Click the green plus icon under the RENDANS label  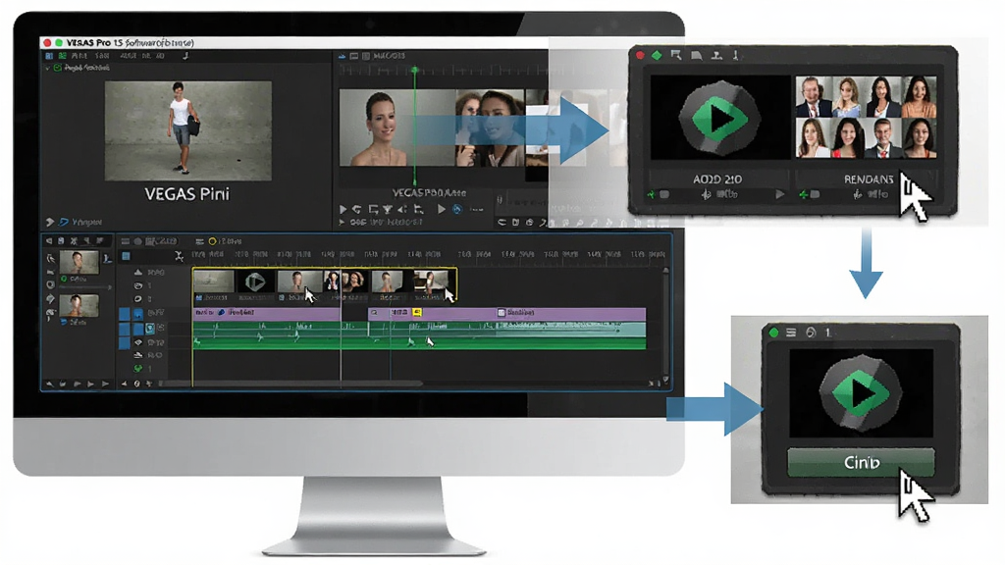click(803, 194)
